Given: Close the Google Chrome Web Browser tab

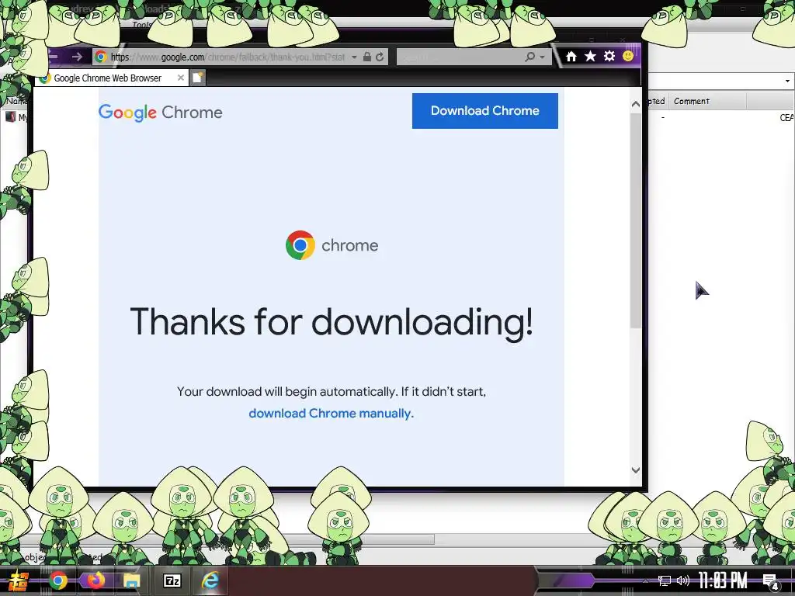Looking at the screenshot, I should tap(180, 78).
